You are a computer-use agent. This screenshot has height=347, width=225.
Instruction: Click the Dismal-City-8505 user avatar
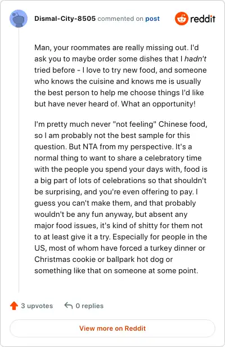(19, 19)
